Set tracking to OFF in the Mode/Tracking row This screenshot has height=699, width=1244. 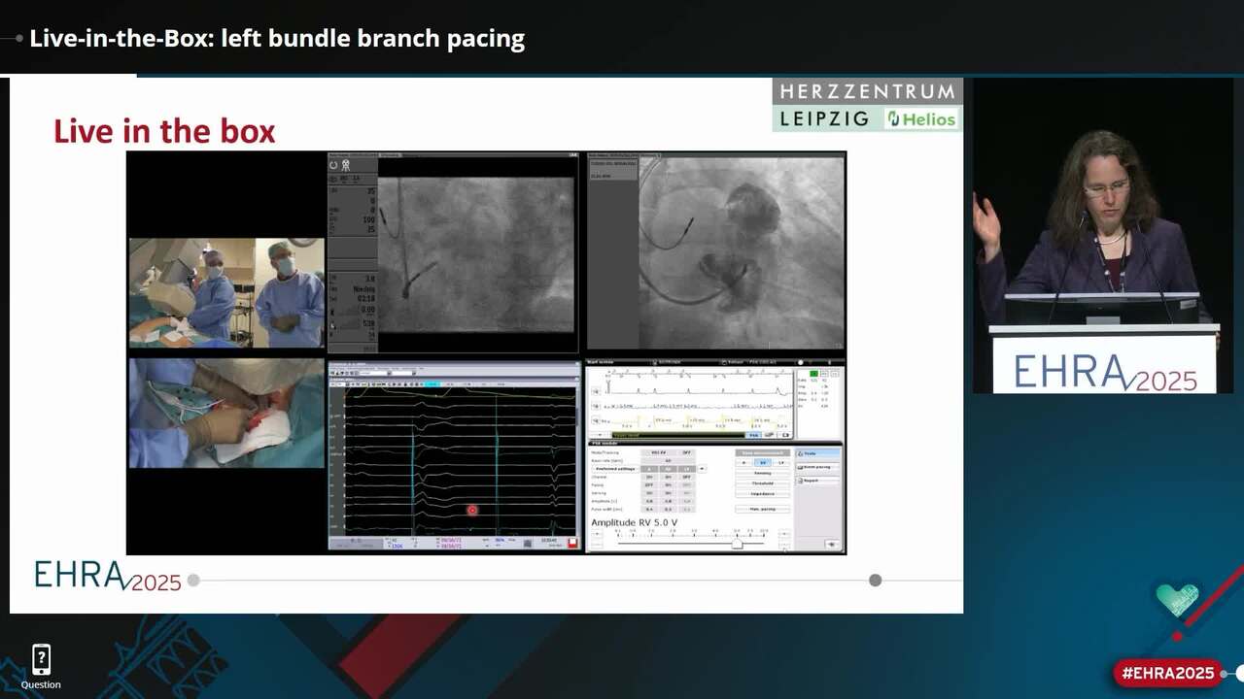tap(685, 453)
